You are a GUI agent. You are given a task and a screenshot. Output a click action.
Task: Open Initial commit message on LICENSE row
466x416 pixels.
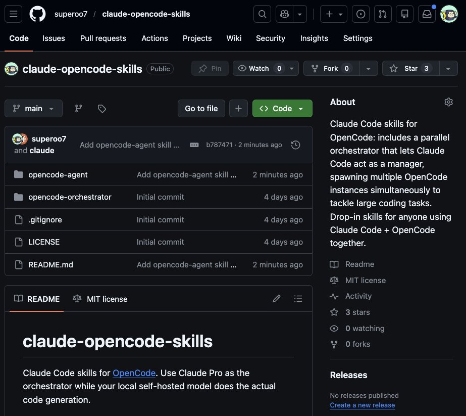160,242
